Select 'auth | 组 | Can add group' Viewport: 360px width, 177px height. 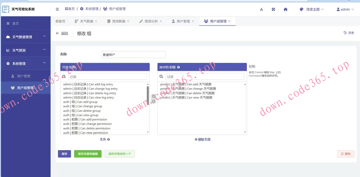point(80,102)
